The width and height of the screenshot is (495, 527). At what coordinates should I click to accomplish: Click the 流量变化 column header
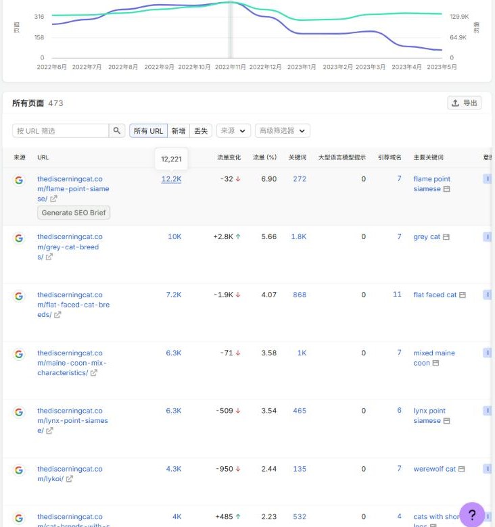pyautogui.click(x=229, y=157)
